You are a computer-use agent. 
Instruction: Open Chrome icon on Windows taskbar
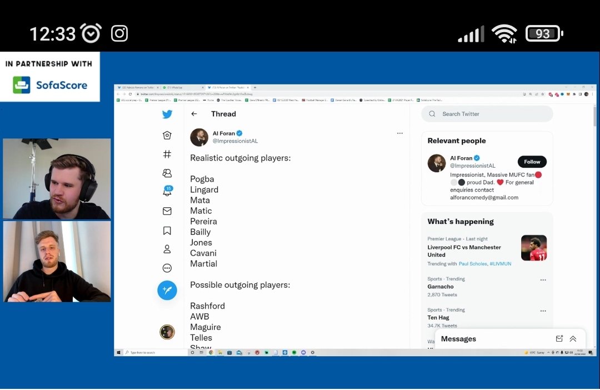211,352
